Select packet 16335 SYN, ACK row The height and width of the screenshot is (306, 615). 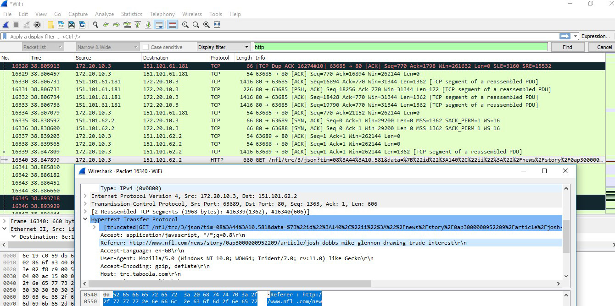coord(302,120)
